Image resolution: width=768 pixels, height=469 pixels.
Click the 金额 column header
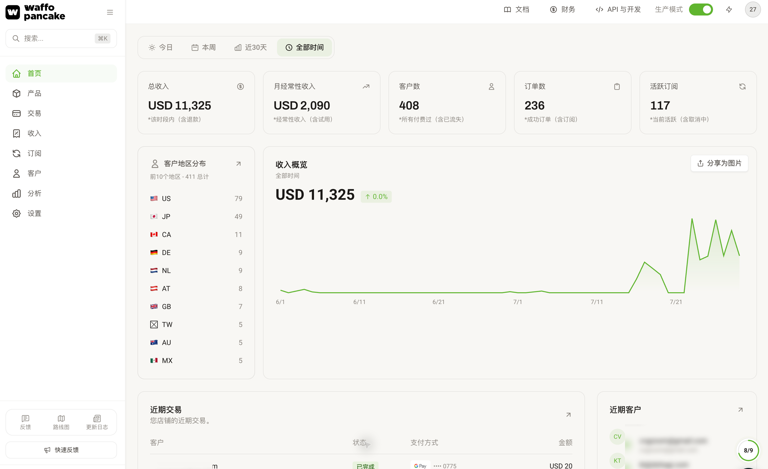(565, 442)
